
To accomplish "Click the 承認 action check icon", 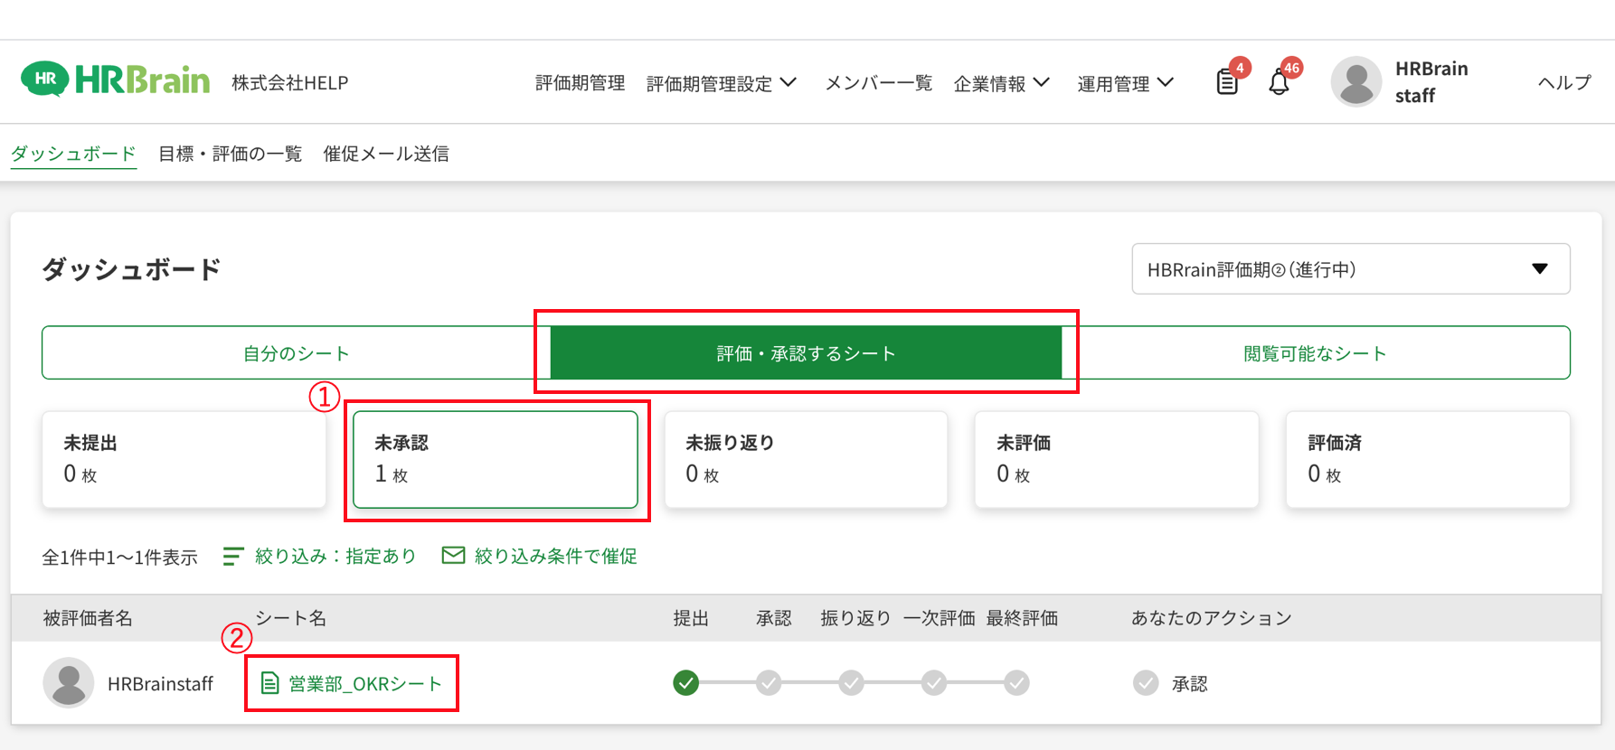I will click(1146, 683).
